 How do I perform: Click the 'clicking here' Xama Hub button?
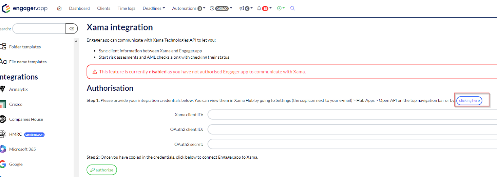[x=469, y=101]
